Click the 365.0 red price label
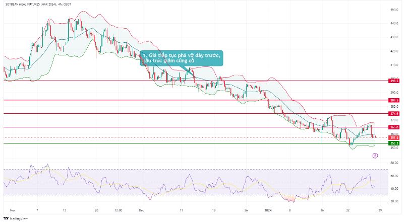 point(394,127)
